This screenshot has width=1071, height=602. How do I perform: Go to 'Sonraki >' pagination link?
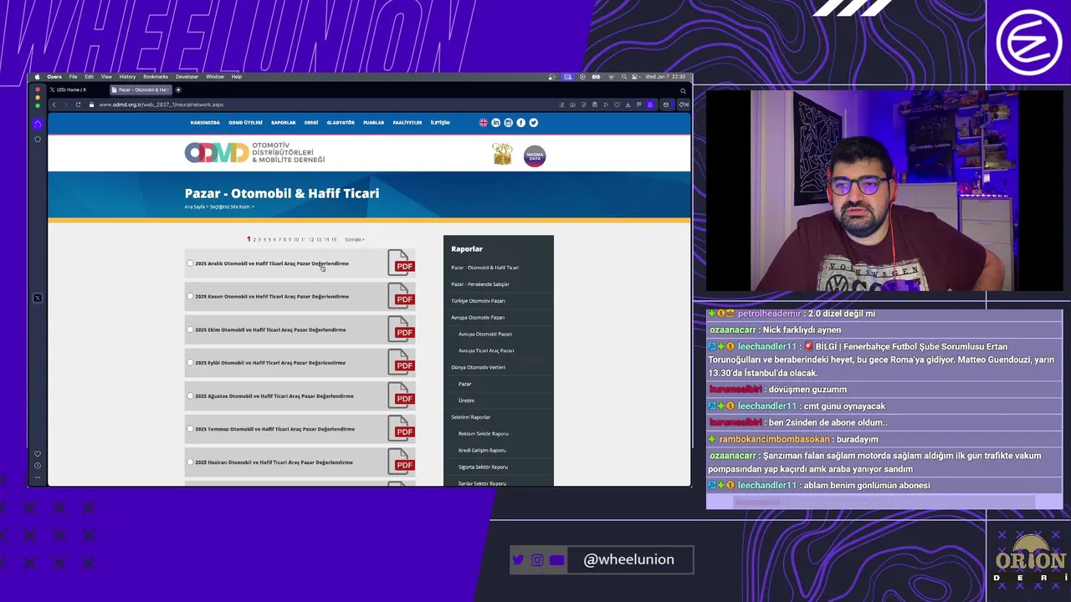[354, 239]
